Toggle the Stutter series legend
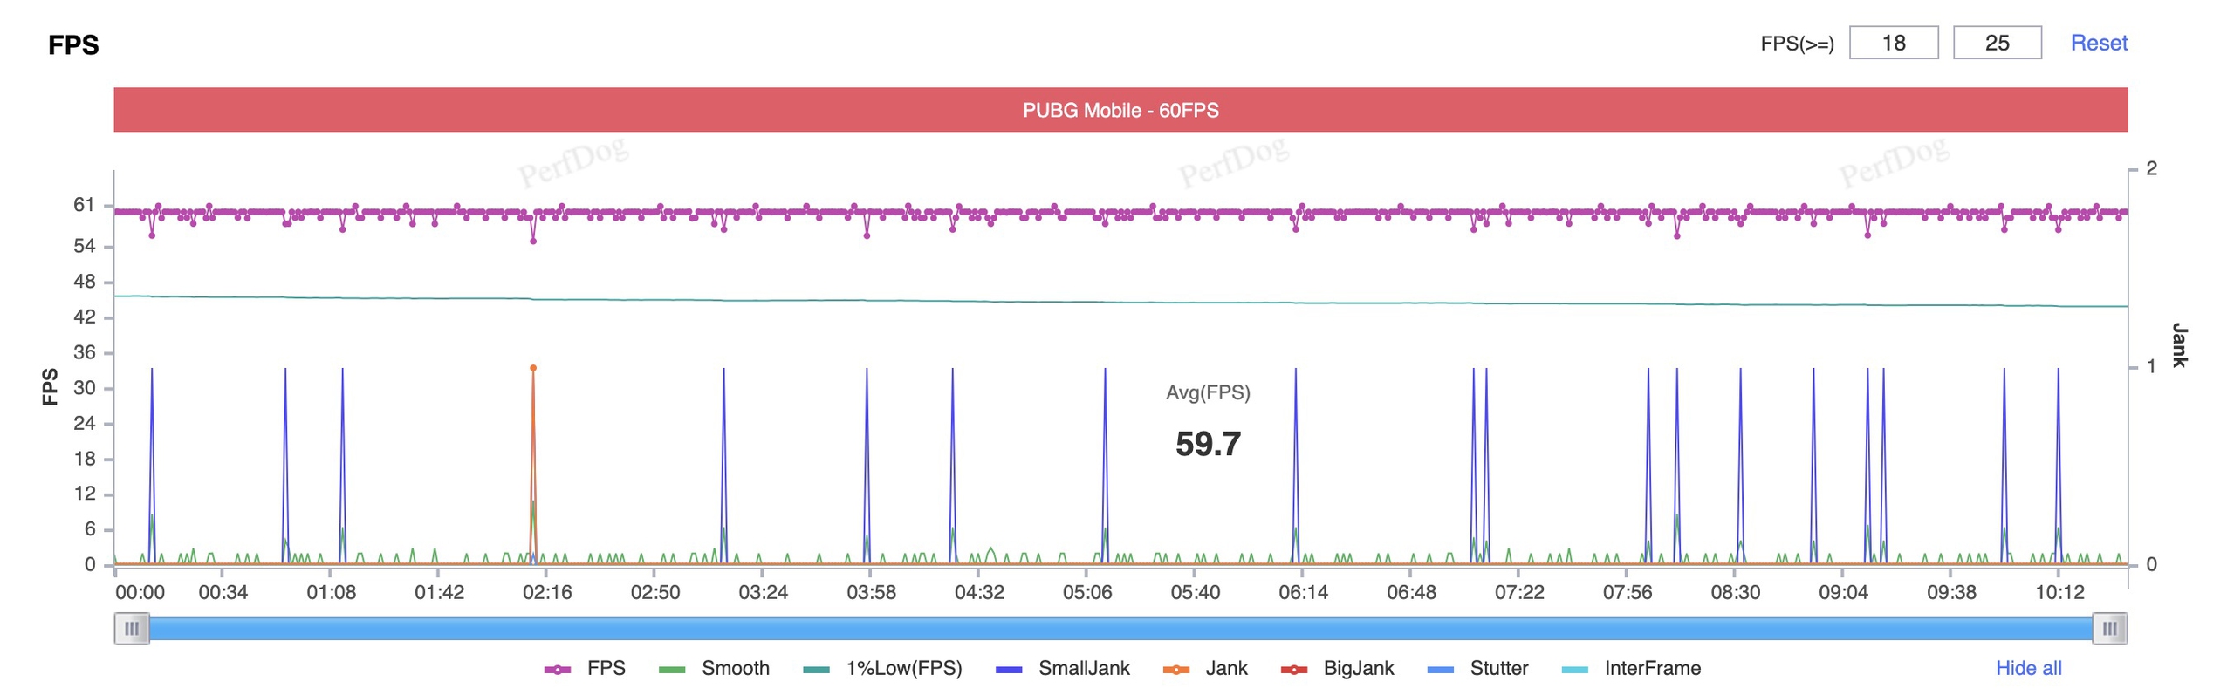The image size is (2234, 688). (x=1477, y=668)
